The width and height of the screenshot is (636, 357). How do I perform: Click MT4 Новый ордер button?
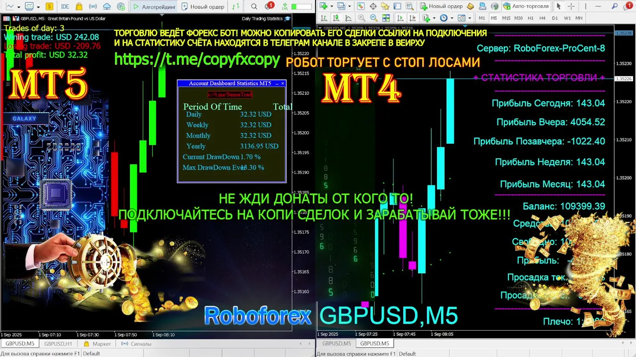coord(441,6)
